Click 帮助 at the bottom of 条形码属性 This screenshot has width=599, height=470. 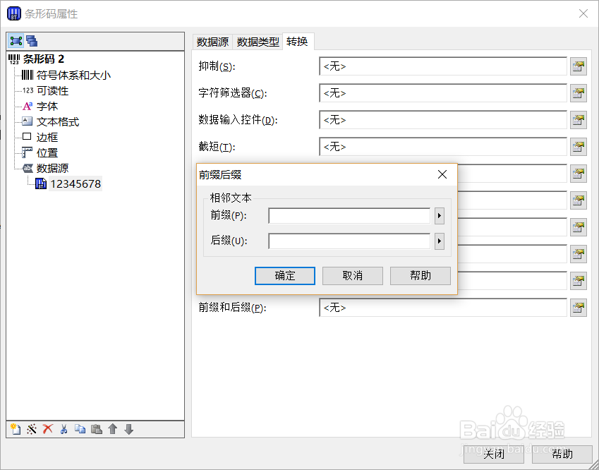562,454
